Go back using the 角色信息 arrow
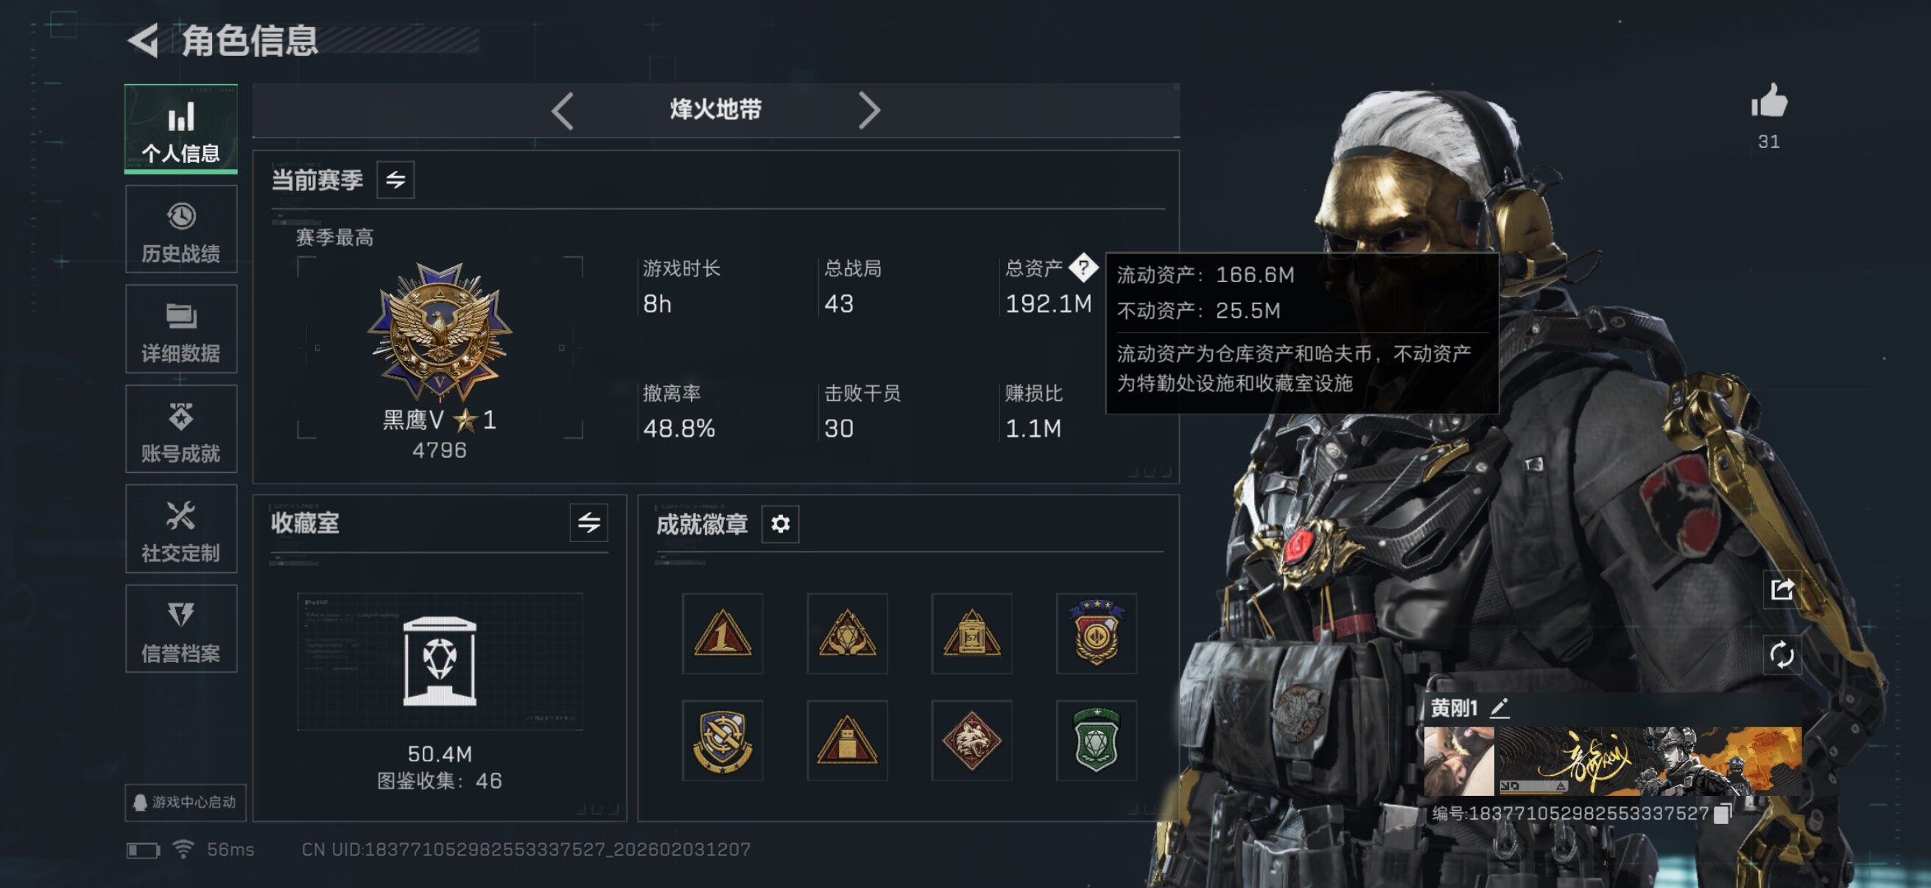The height and width of the screenshot is (888, 1931). coord(143,40)
